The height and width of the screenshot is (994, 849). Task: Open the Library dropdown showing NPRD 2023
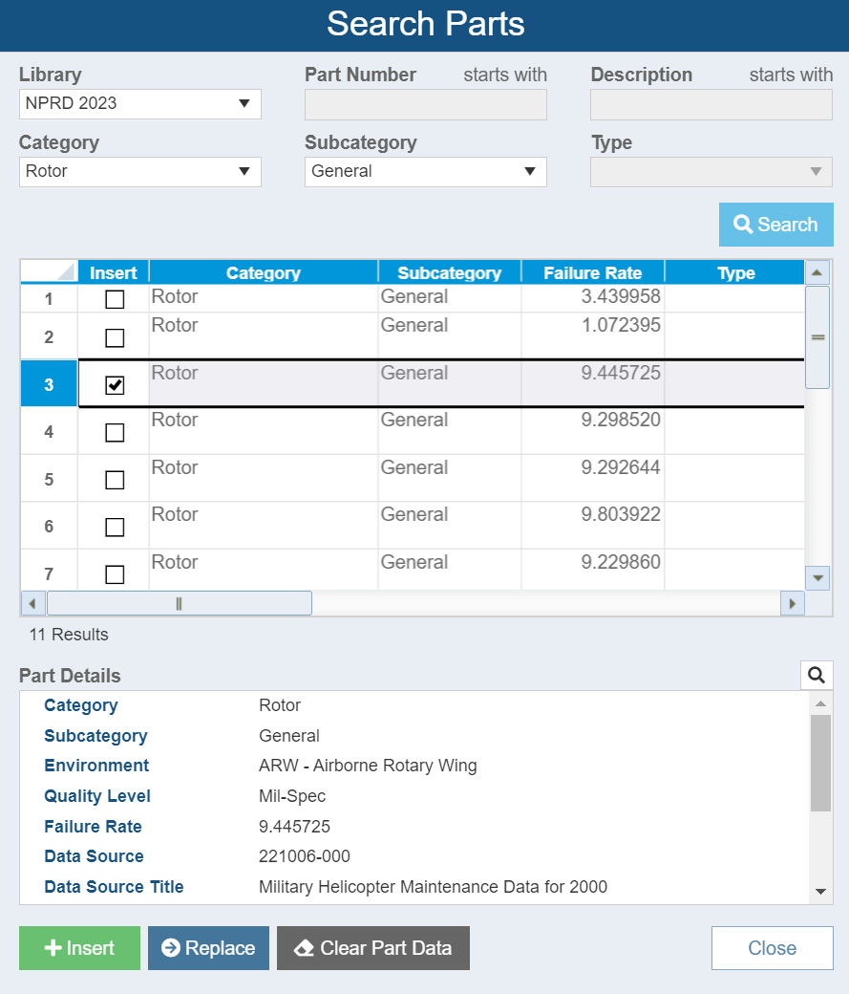(x=139, y=104)
